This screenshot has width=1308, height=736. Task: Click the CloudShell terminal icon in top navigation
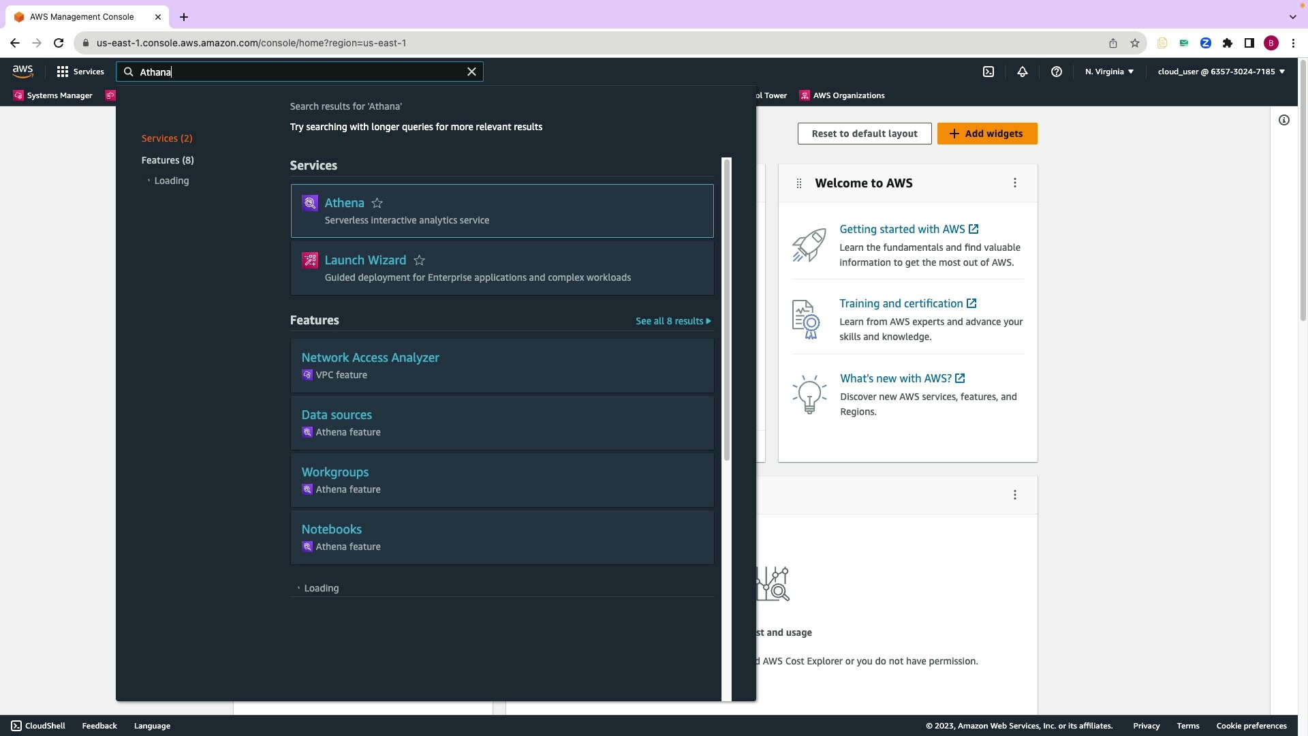coord(988,72)
